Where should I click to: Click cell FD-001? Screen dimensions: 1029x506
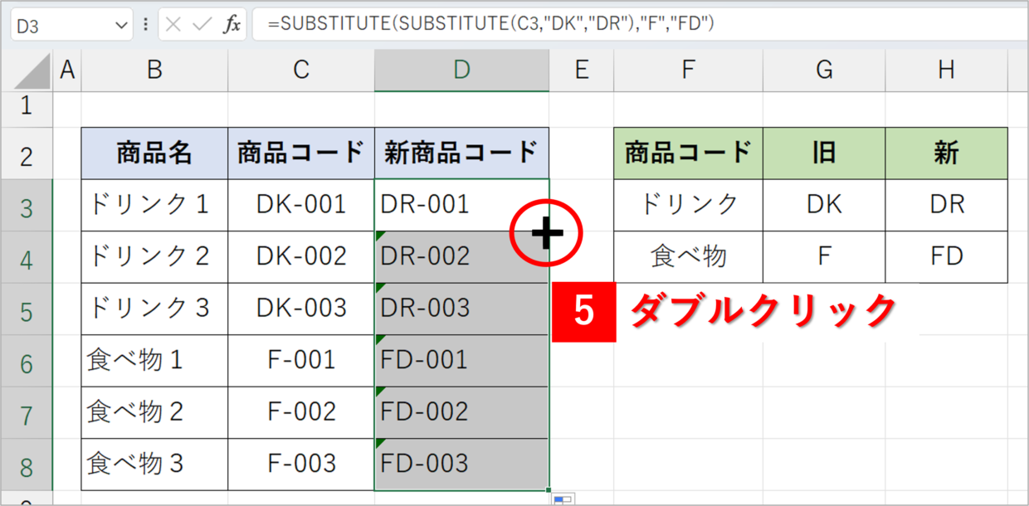[x=461, y=361]
